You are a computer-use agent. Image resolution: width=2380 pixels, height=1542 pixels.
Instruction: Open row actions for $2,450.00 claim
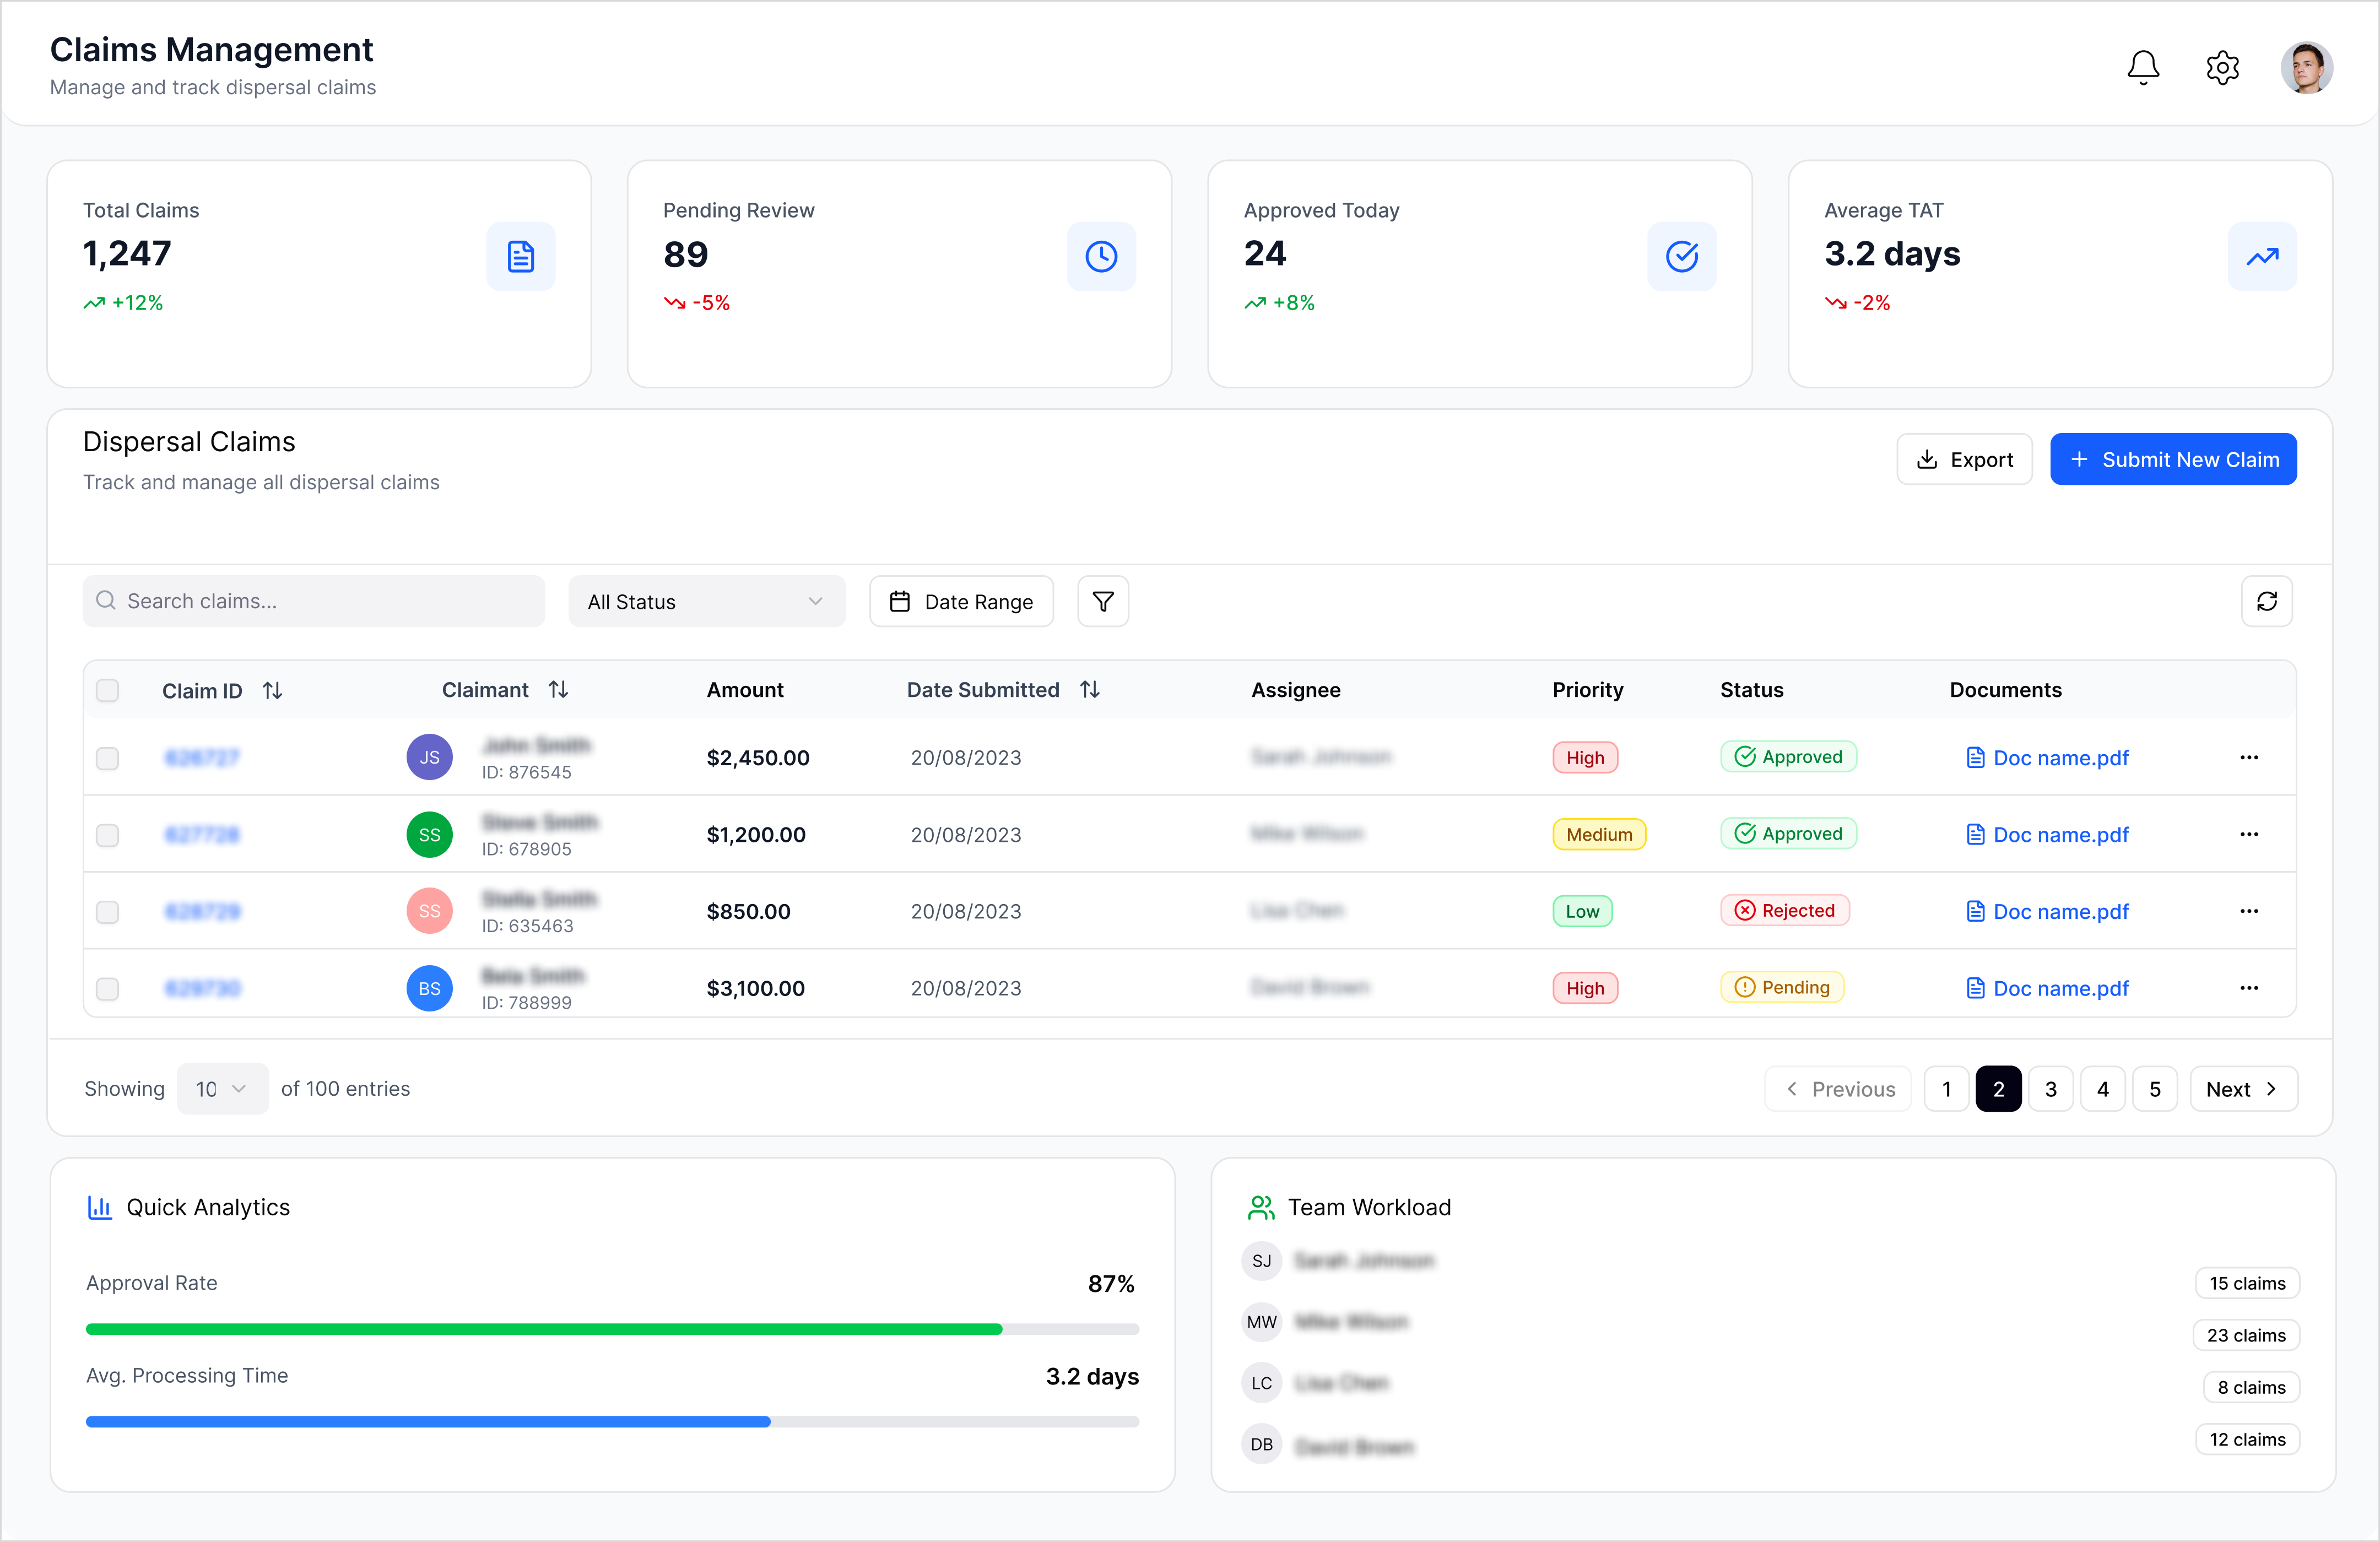[x=2249, y=757]
